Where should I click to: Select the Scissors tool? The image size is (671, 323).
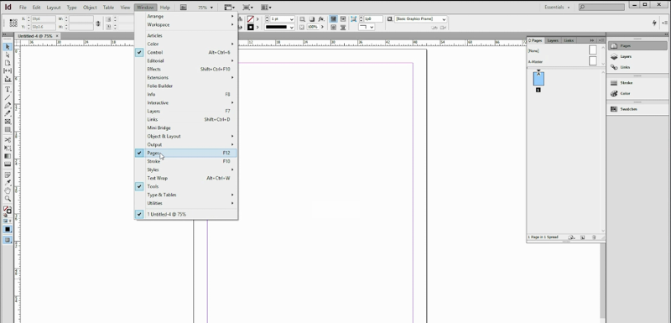click(x=8, y=140)
